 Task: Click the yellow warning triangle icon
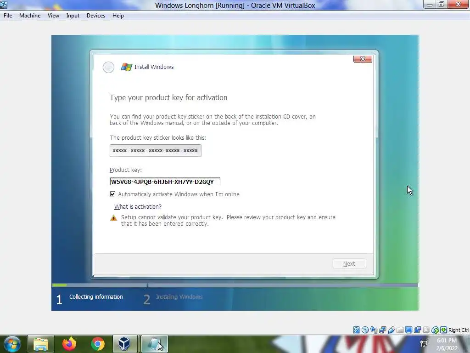(x=114, y=218)
